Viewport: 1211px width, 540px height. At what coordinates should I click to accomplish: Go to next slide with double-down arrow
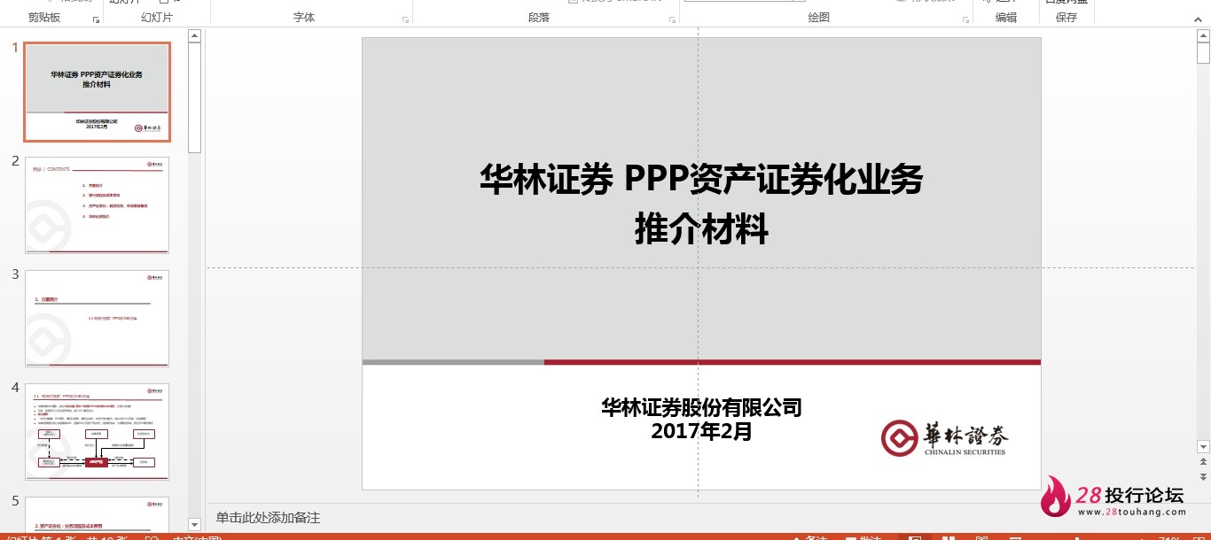point(1203,477)
